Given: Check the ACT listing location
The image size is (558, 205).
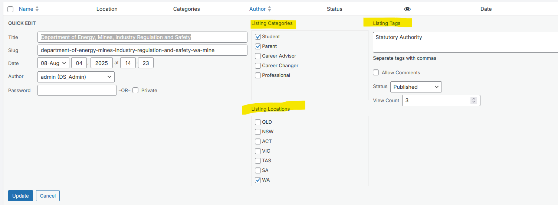Looking at the screenshot, I should coord(258,141).
